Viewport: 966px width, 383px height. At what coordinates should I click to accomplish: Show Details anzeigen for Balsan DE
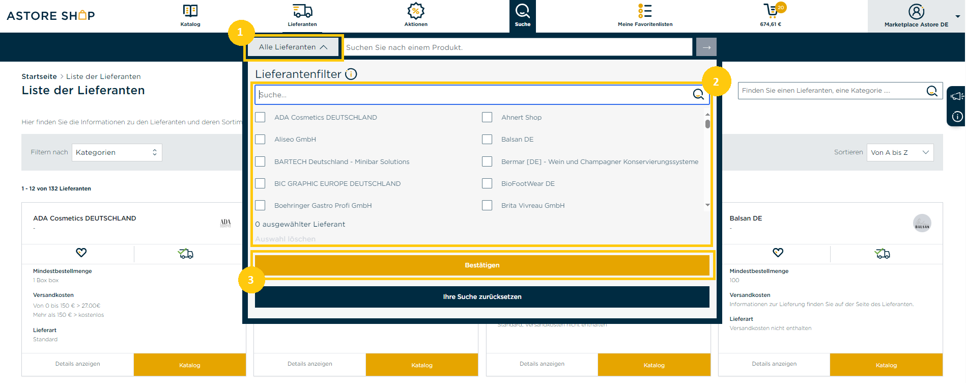(x=774, y=364)
